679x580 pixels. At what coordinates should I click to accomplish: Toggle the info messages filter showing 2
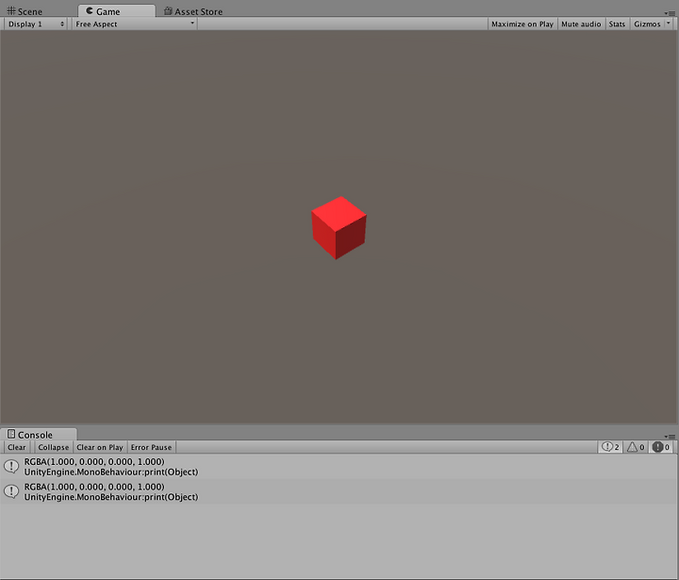click(x=610, y=447)
